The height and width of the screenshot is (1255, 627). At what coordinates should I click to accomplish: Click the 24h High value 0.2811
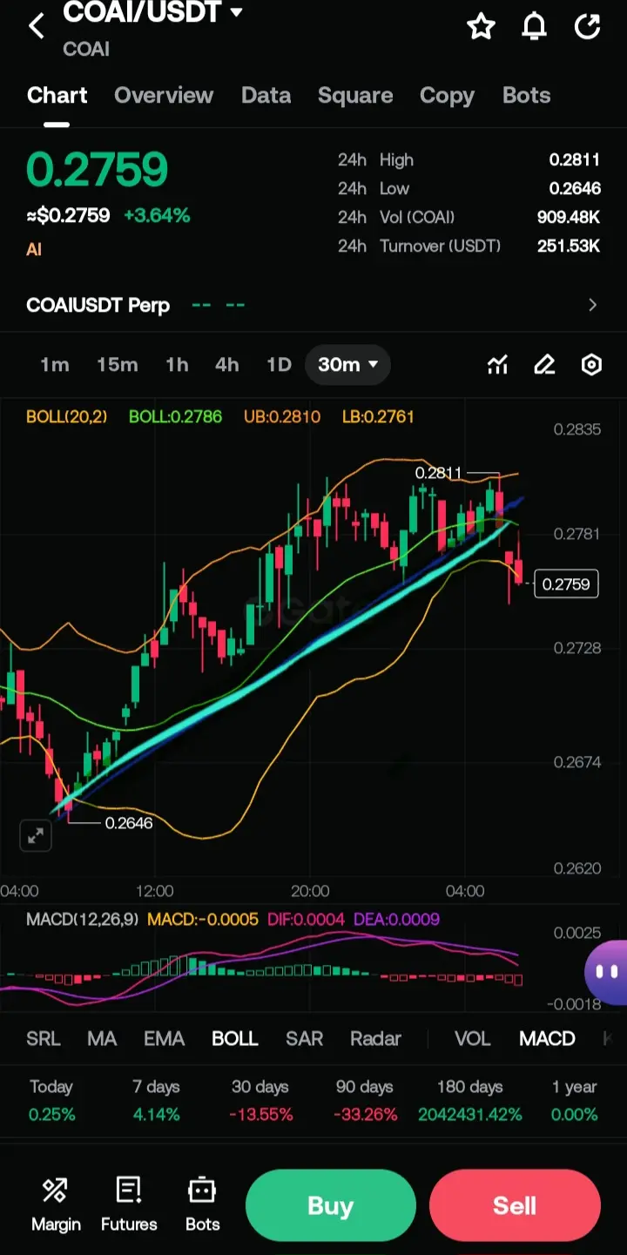(x=575, y=160)
